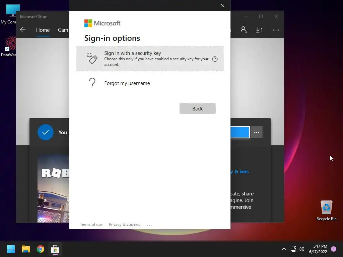This screenshot has height=257, width=343.
Task: Open security key help question mark icon
Action: point(215,59)
